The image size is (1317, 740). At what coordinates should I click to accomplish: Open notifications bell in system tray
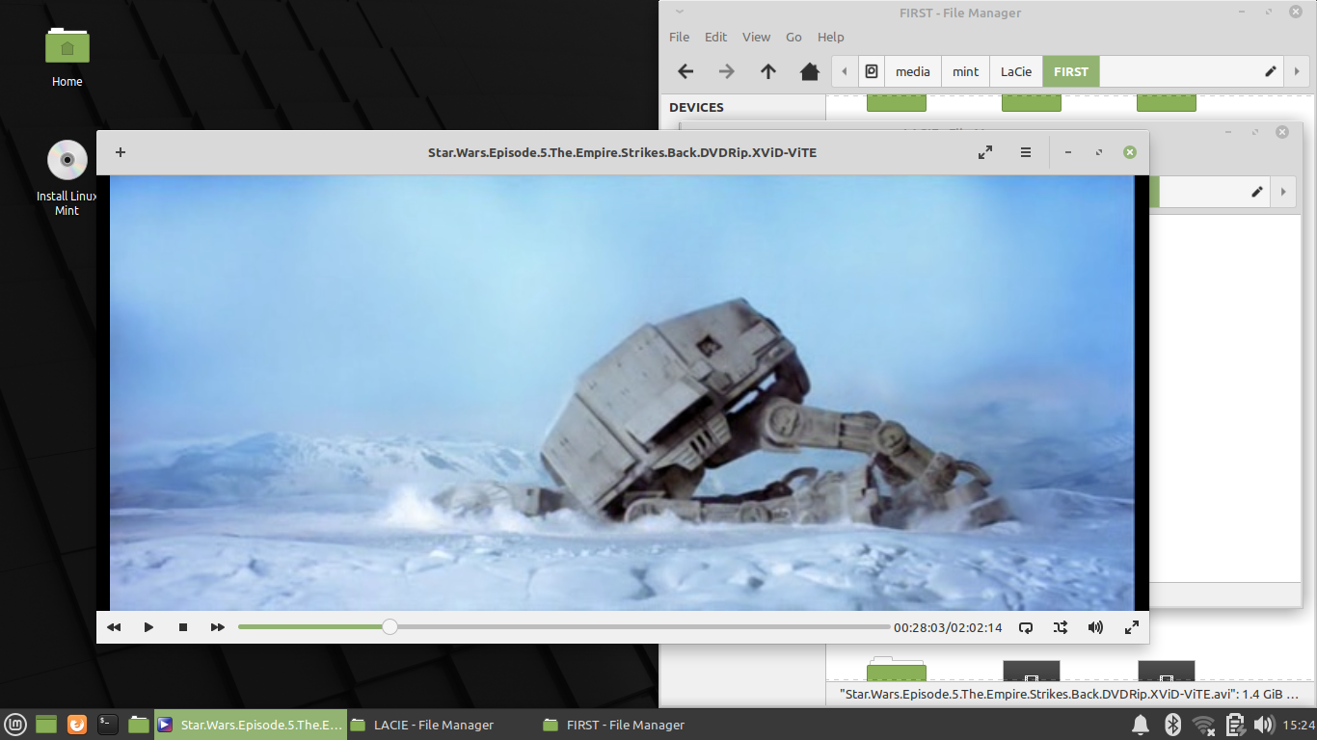[1140, 725]
